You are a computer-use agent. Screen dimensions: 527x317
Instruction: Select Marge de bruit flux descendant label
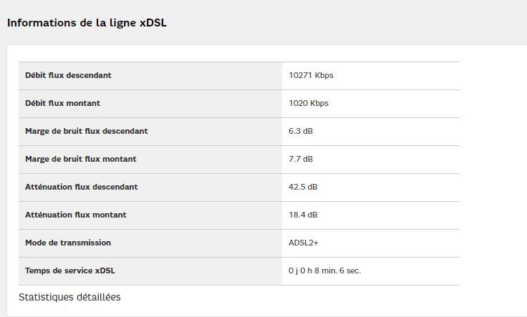[86, 131]
